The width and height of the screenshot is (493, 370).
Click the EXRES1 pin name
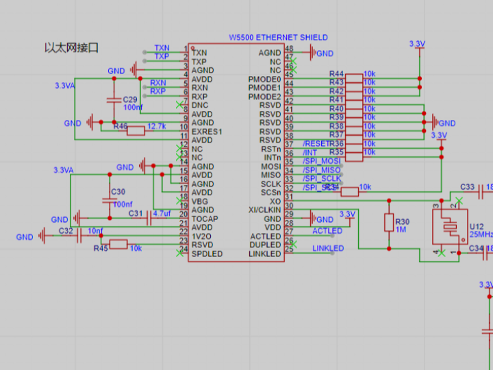(207, 131)
